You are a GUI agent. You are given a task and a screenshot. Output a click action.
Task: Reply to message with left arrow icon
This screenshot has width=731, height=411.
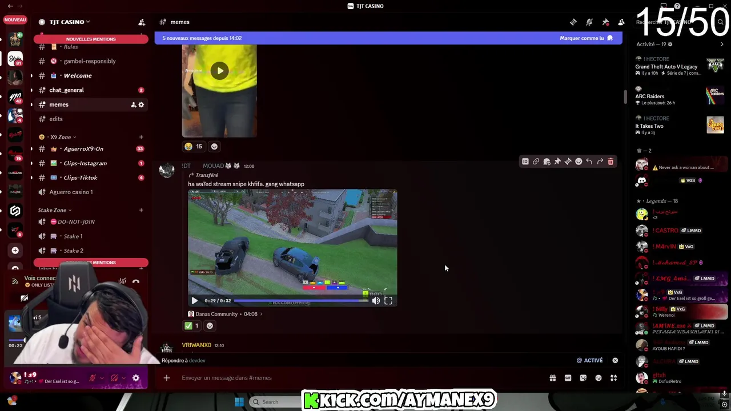[x=589, y=162]
